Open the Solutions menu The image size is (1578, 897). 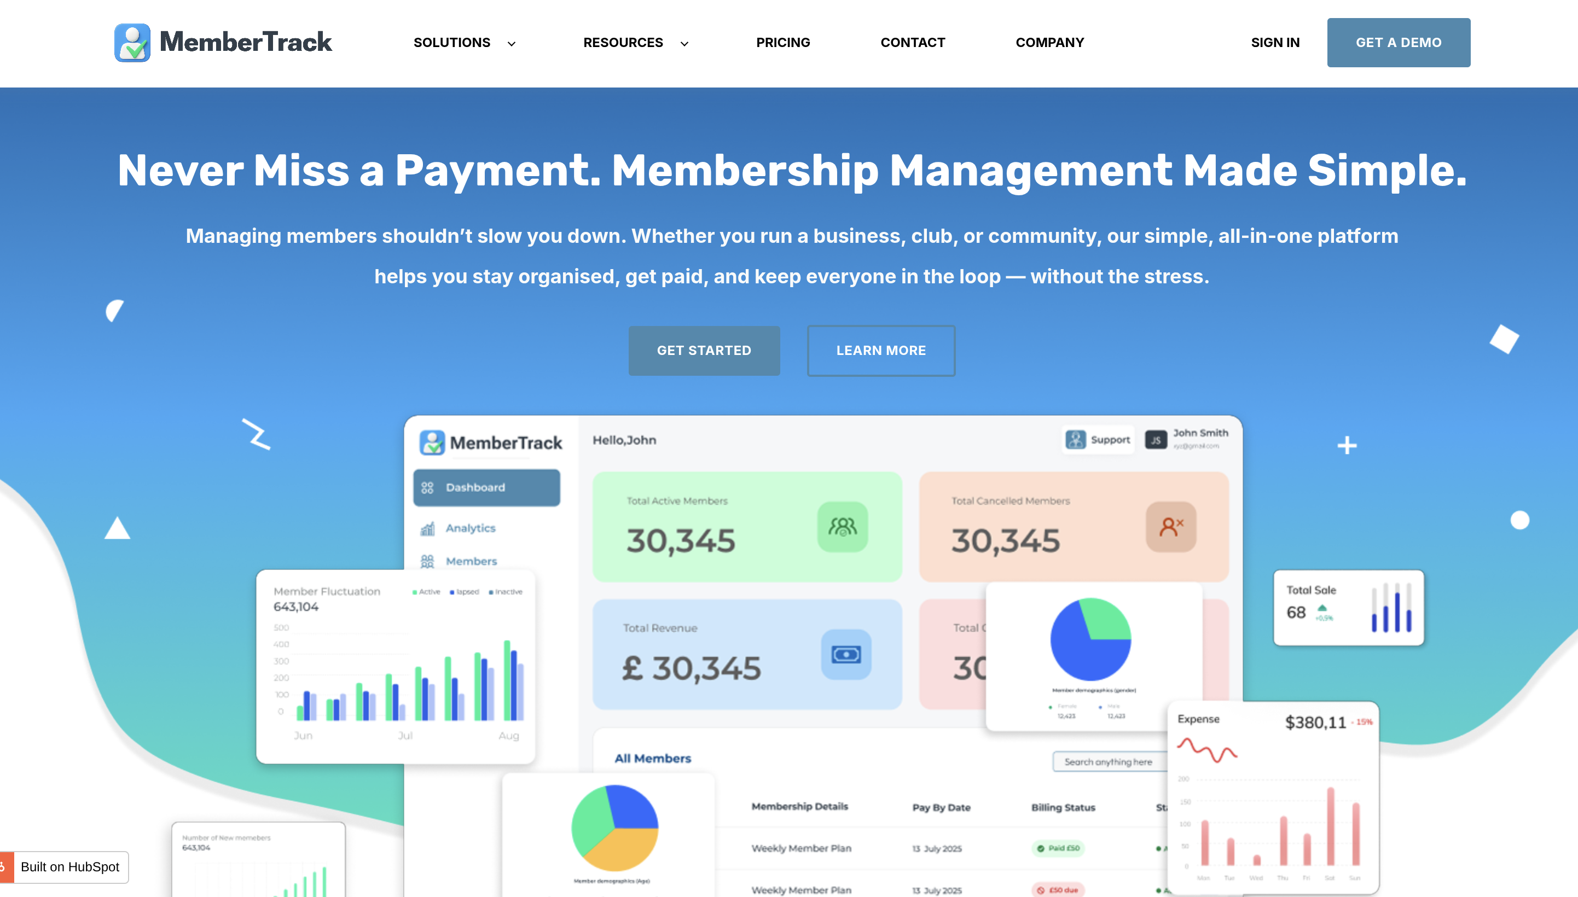pos(451,43)
